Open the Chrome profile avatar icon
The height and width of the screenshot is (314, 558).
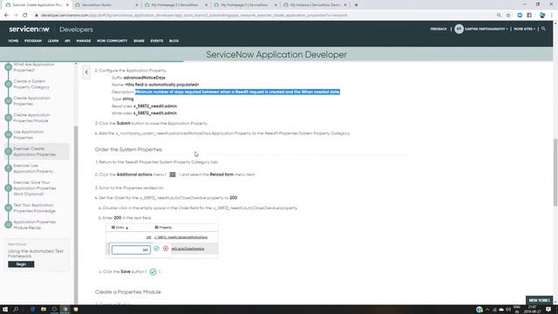542,16
